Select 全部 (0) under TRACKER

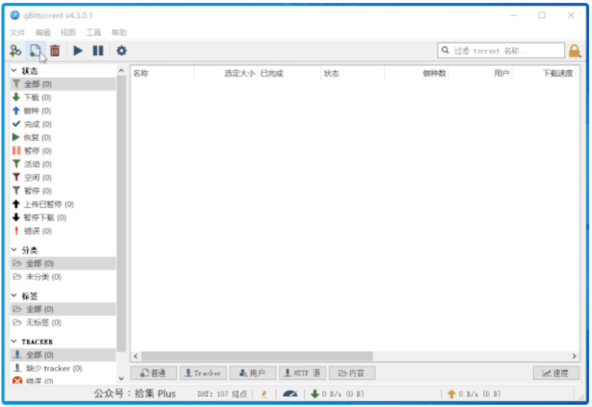click(x=63, y=355)
